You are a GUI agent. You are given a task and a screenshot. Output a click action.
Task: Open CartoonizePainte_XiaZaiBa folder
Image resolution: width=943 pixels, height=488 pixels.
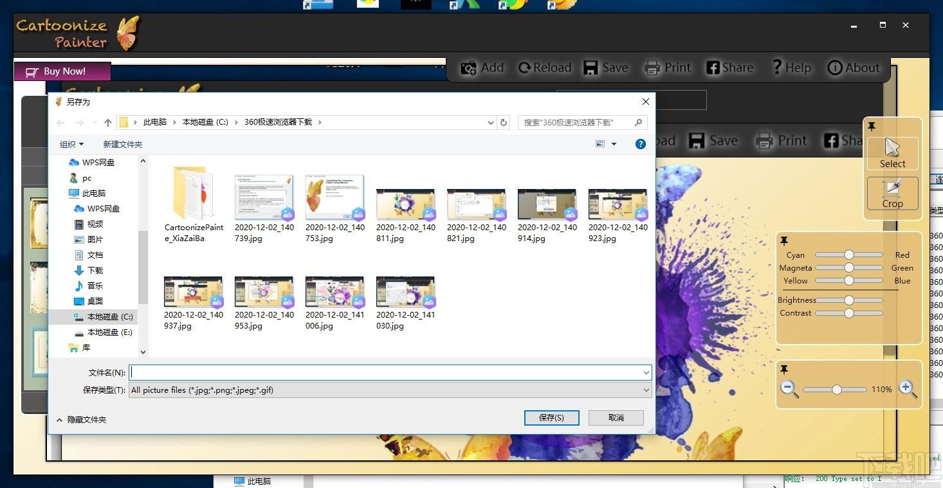click(194, 204)
